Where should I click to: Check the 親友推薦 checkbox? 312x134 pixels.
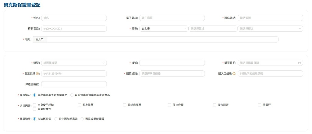pos(80,105)
